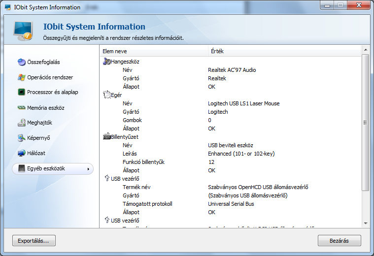Select the first USB vezérlő group label
This screenshot has height=256, width=374.
tap(125, 179)
